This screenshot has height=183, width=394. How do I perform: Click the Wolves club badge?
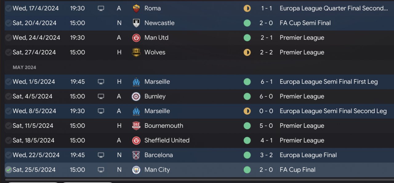136,53
